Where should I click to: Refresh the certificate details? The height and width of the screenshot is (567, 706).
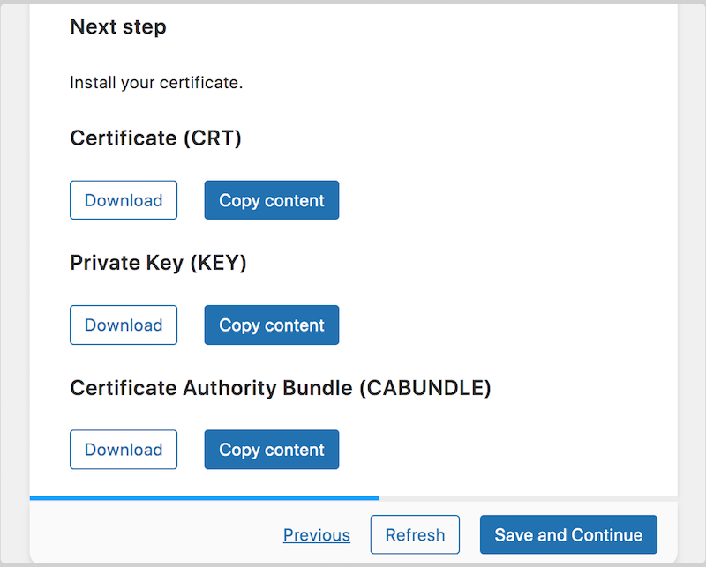[x=415, y=534]
